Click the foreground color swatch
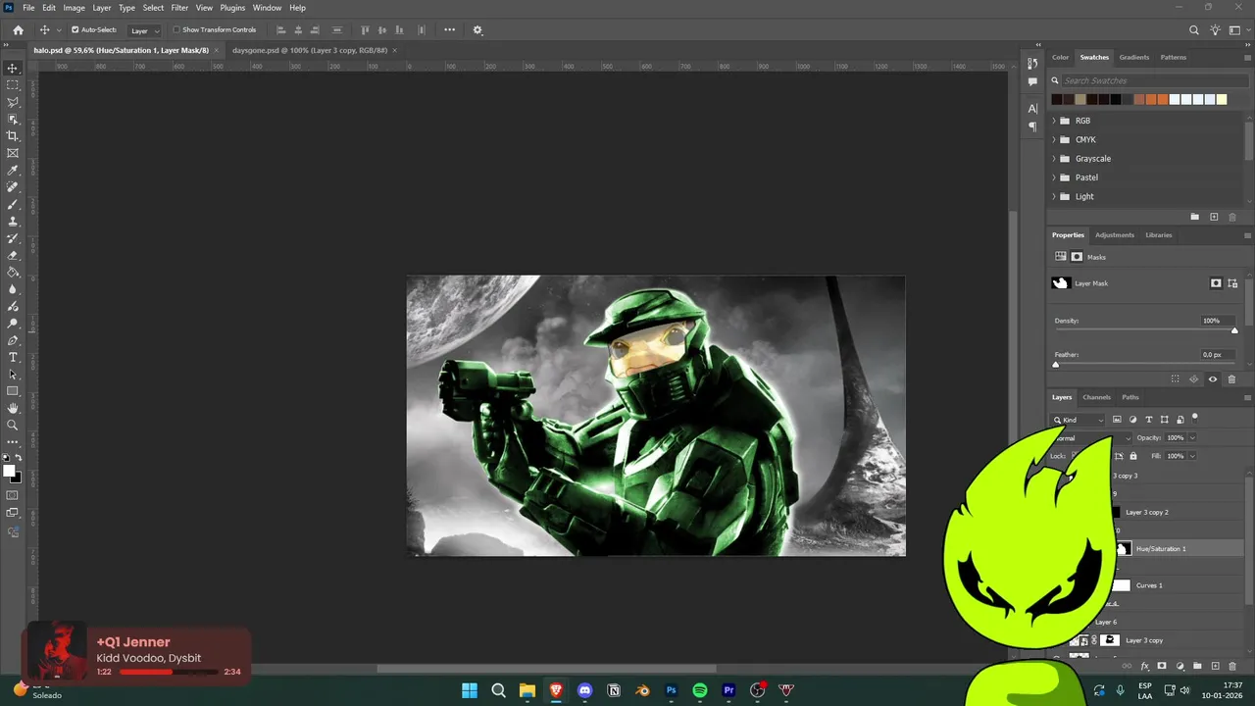Screen dimensions: 1255x706 coord(9,472)
